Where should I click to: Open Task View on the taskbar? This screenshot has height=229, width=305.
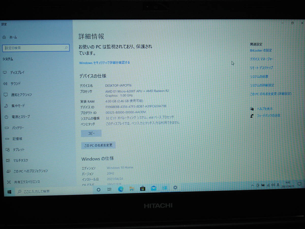coord(109,189)
